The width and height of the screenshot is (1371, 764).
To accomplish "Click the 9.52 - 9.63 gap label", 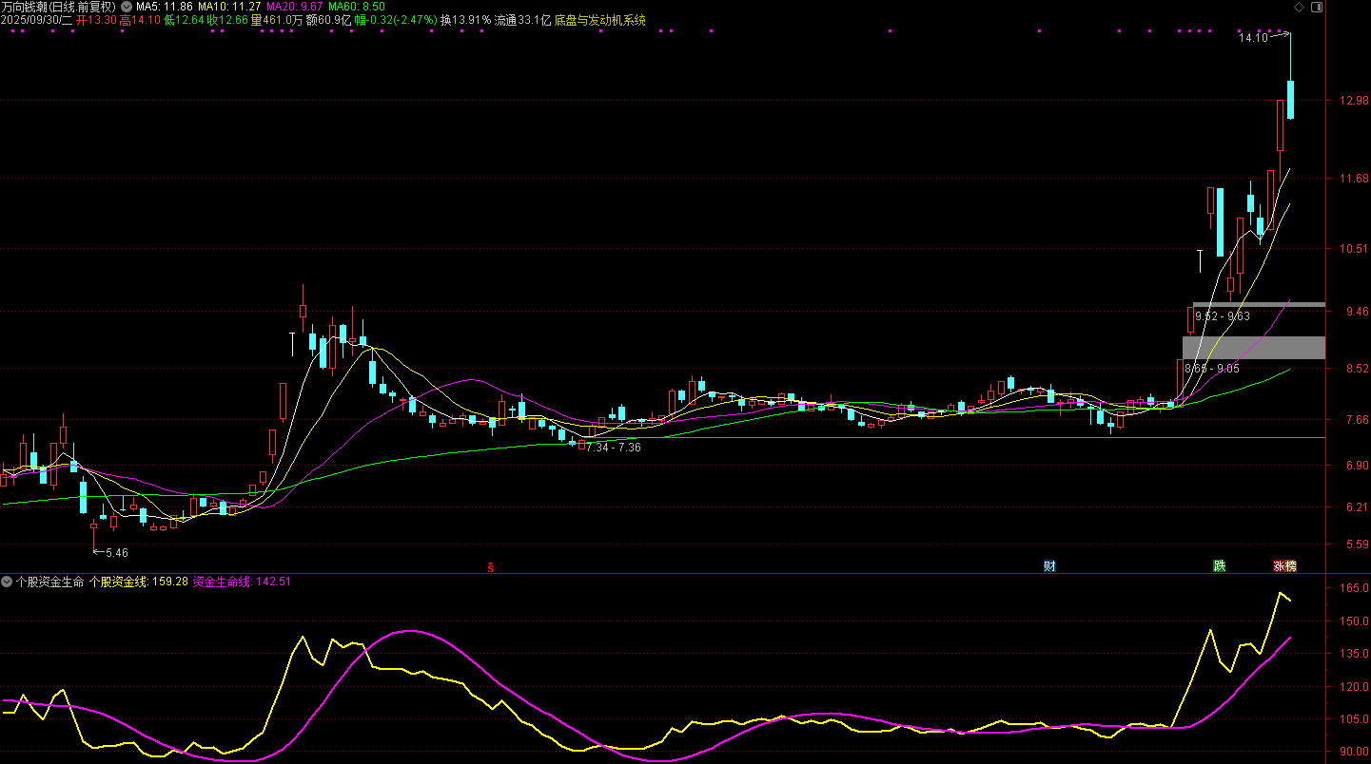I will [1223, 316].
